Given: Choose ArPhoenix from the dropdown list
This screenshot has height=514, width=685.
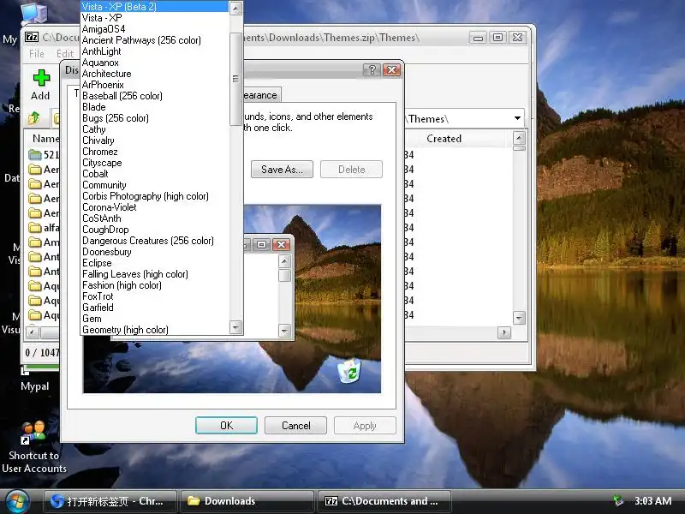Looking at the screenshot, I should point(155,85).
